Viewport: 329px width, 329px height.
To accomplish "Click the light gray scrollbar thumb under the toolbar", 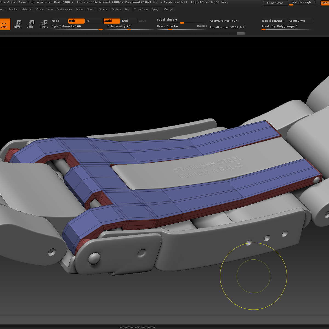I will tap(241, 33).
